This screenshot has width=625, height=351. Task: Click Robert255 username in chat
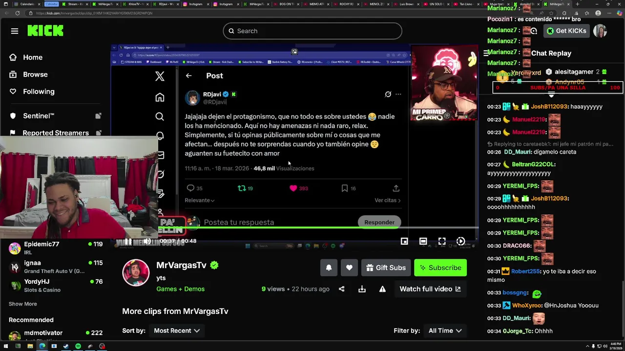pyautogui.click(x=525, y=272)
